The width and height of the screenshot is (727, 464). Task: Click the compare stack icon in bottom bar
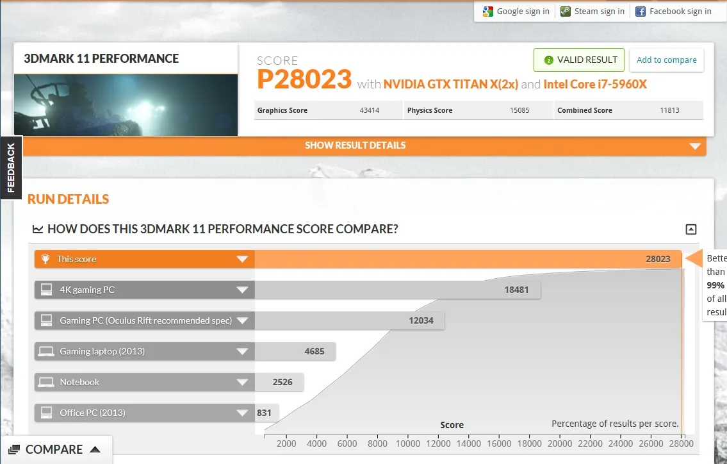pos(14,449)
